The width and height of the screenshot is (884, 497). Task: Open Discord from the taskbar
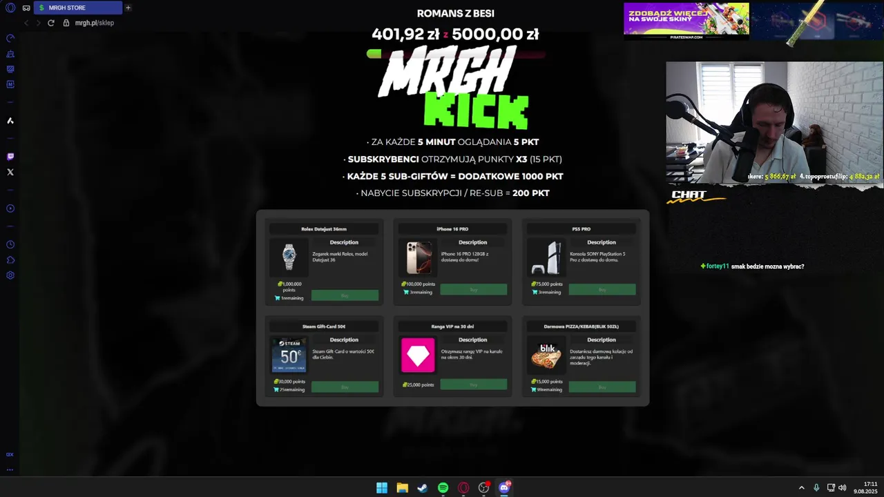[504, 488]
